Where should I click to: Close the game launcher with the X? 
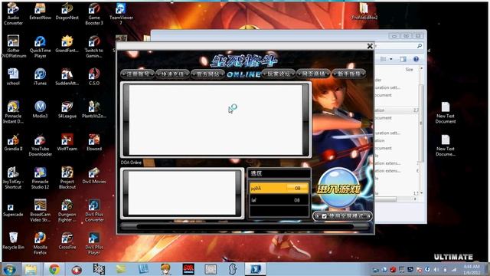coord(370,46)
